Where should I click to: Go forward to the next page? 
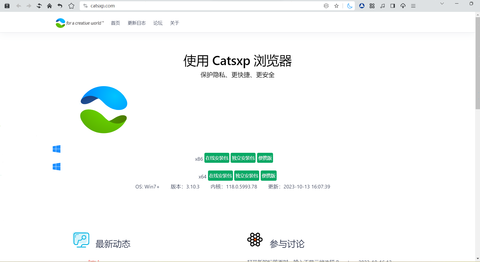pyautogui.click(x=29, y=6)
